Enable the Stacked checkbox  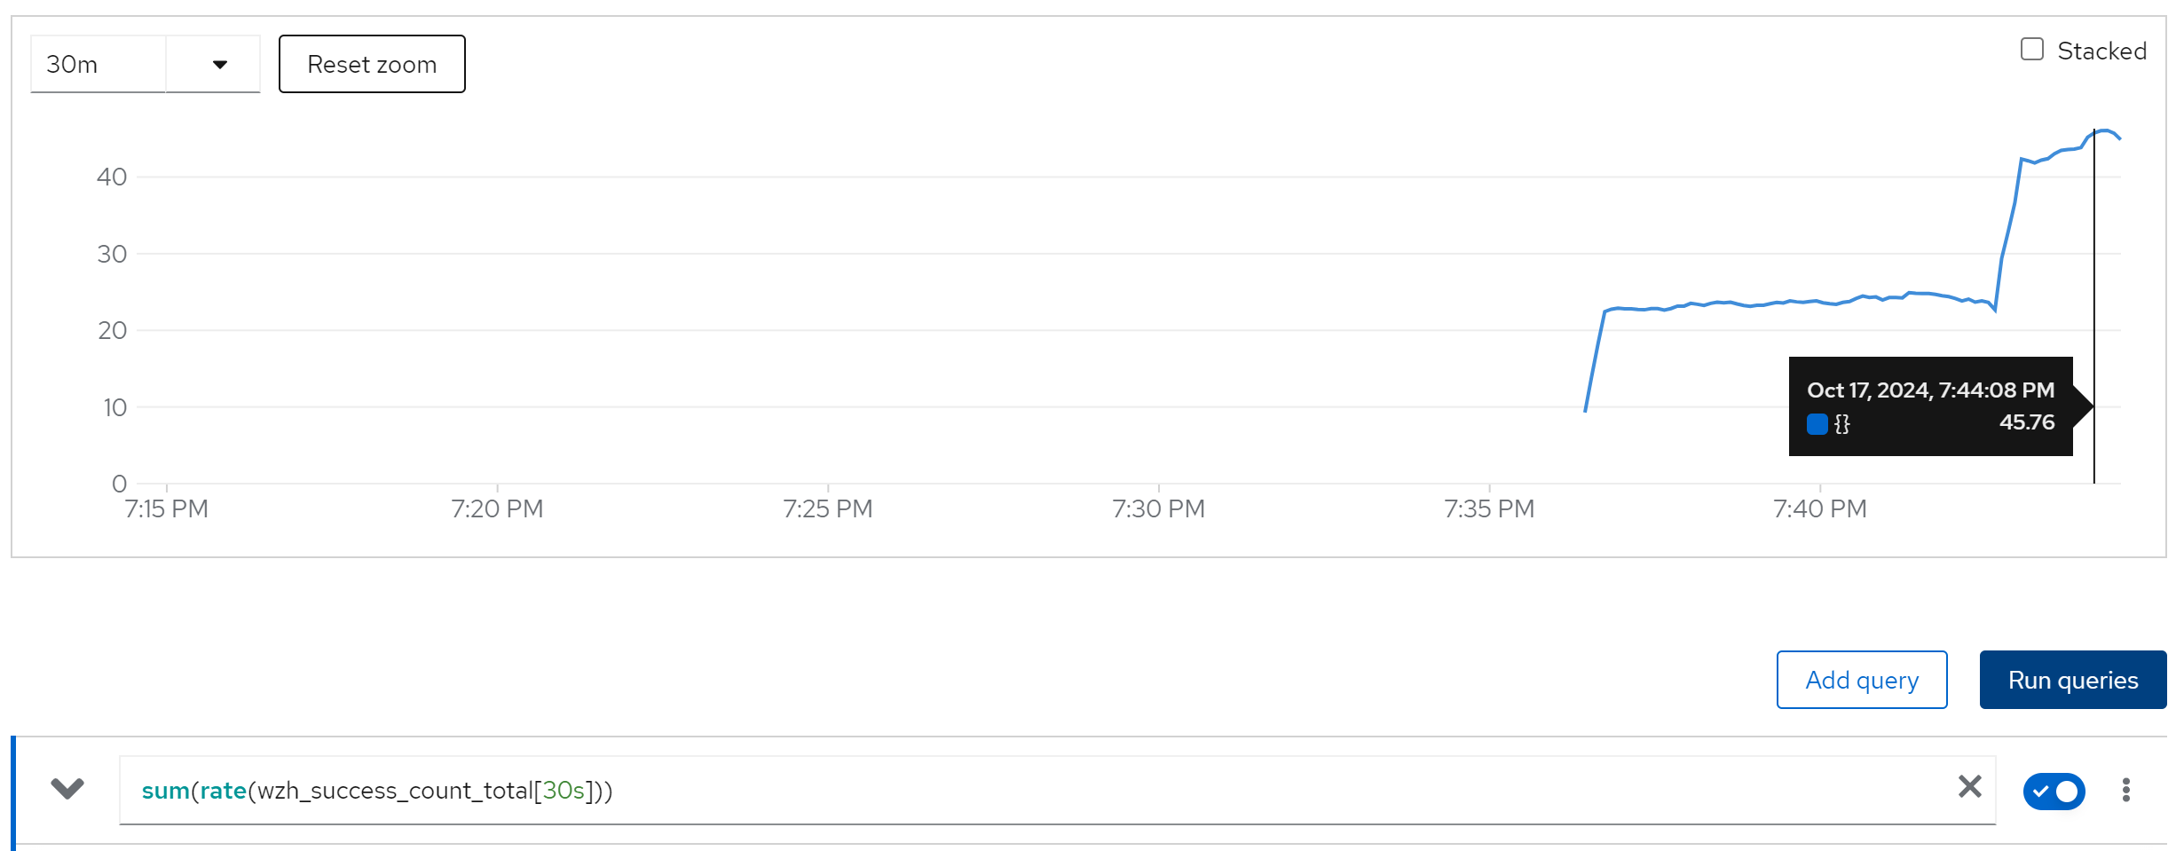(x=2031, y=50)
